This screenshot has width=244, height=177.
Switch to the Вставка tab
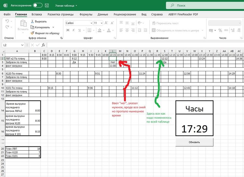pos(36,14)
